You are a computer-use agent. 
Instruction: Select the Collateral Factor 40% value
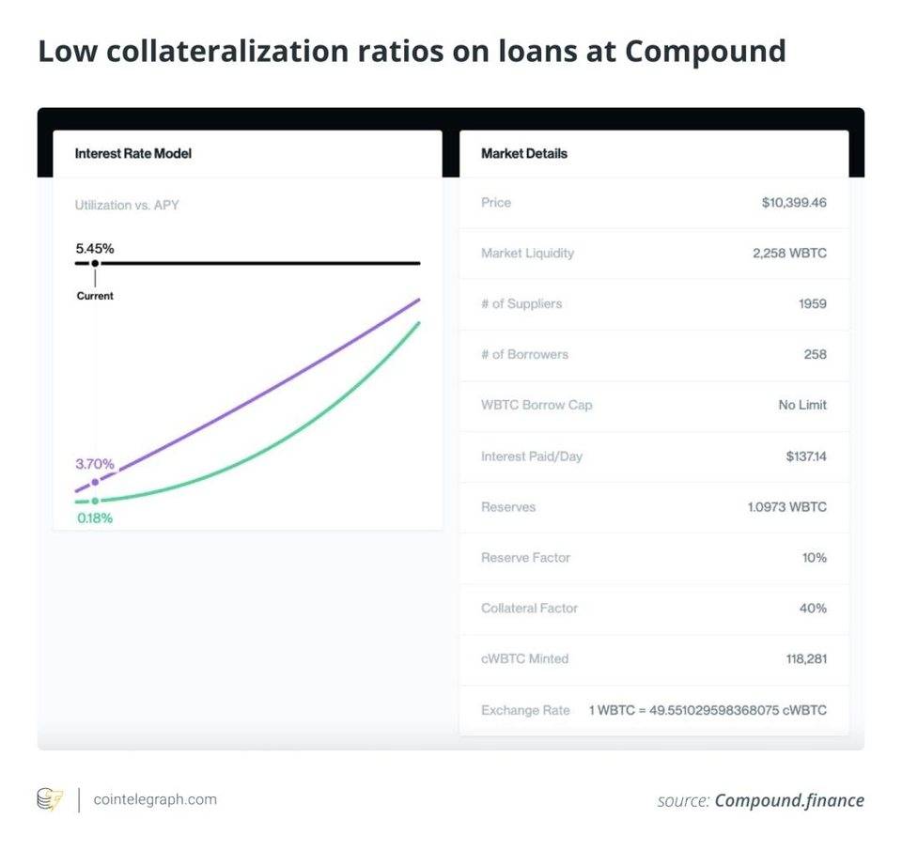pyautogui.click(x=813, y=609)
